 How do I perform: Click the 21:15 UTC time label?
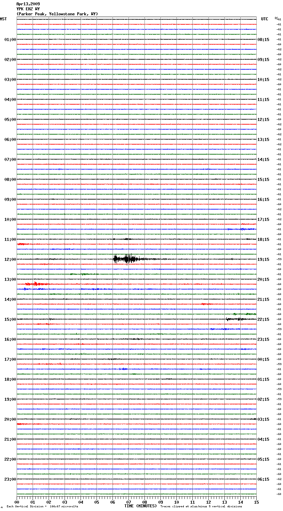click(x=263, y=299)
